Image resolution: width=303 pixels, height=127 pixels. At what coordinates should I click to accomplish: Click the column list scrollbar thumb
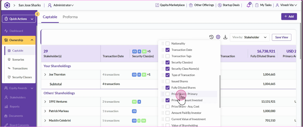click(x=220, y=91)
